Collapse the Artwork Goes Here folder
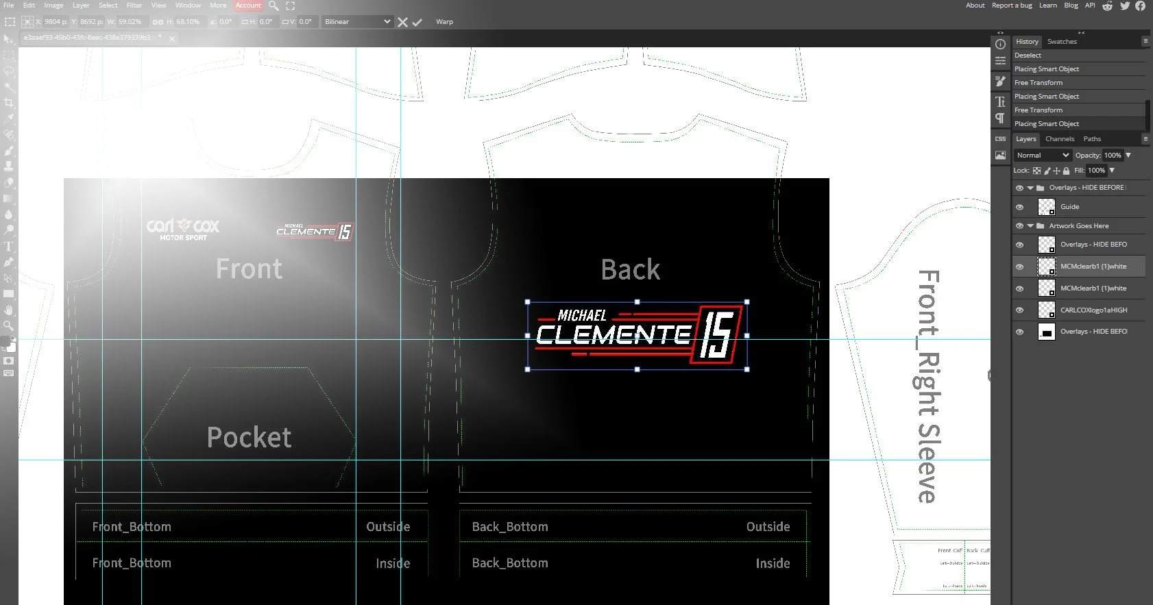 (x=1030, y=226)
